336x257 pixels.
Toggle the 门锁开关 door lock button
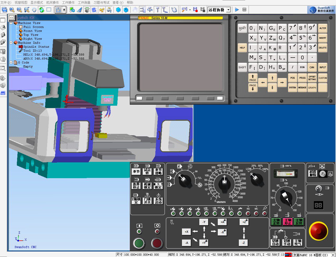[x=147, y=201]
